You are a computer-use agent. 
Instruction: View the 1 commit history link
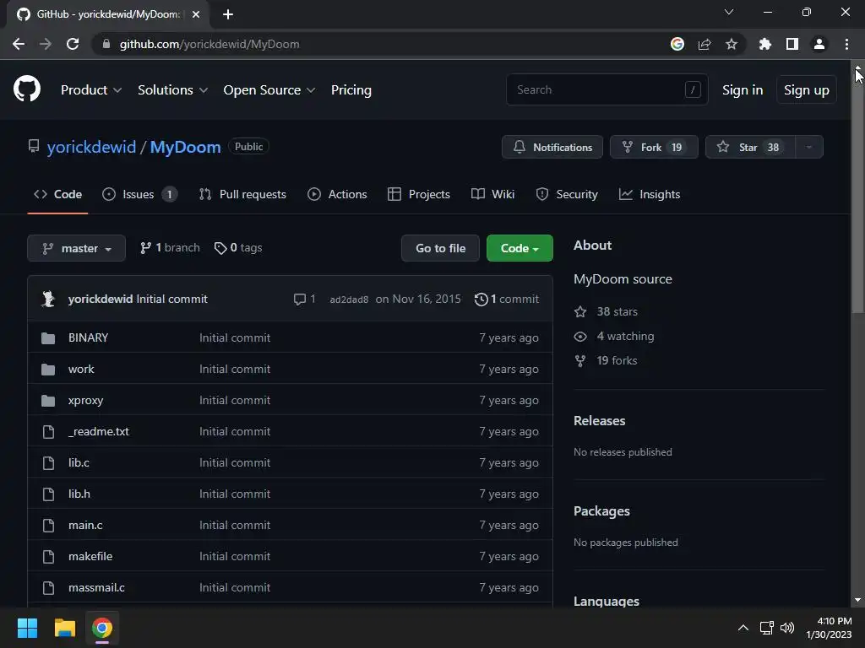pos(507,300)
